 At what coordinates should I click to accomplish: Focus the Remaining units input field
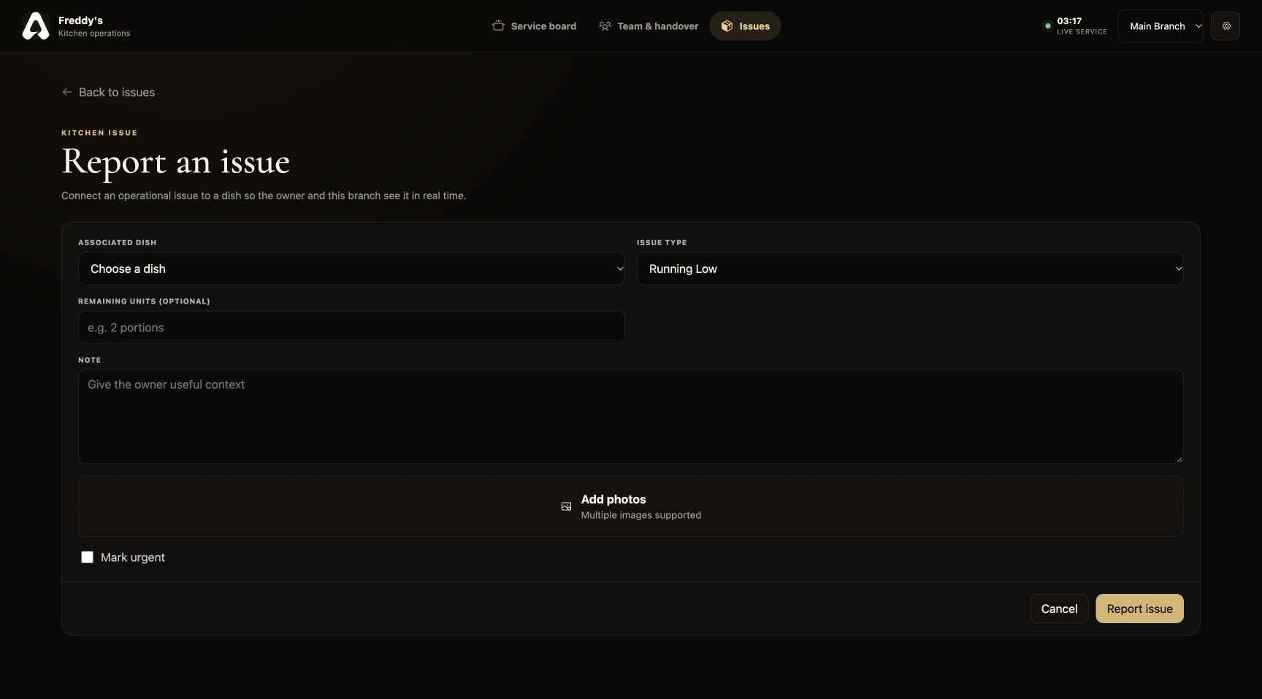(x=351, y=328)
